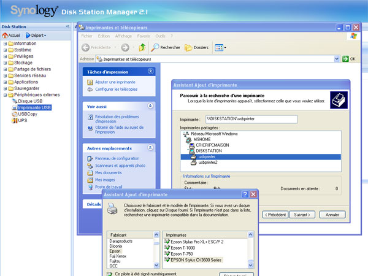
Task: Select DISKSTATION computer node
Action: point(209,151)
